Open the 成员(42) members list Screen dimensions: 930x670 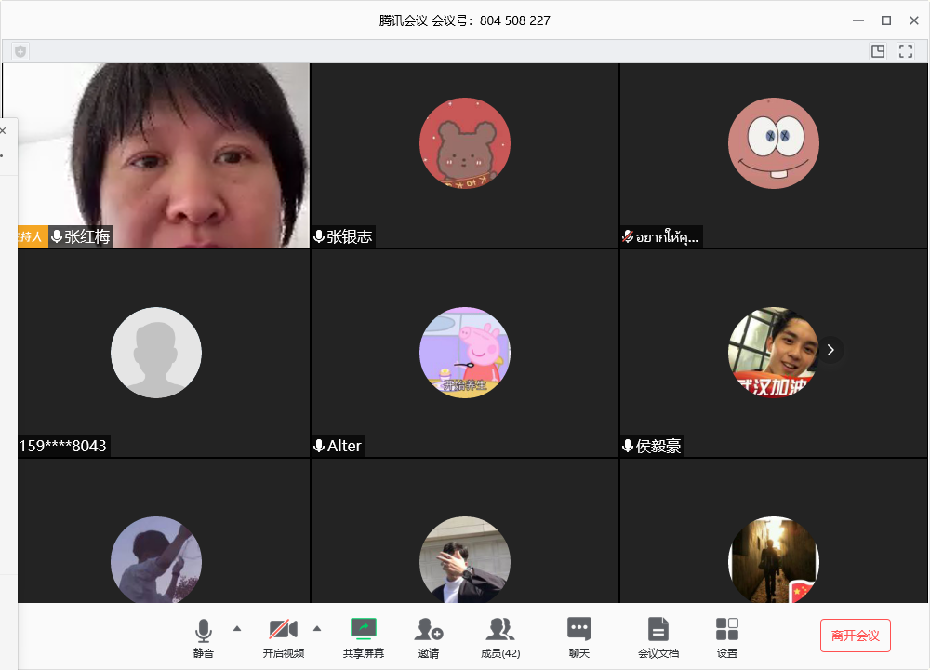coord(500,636)
